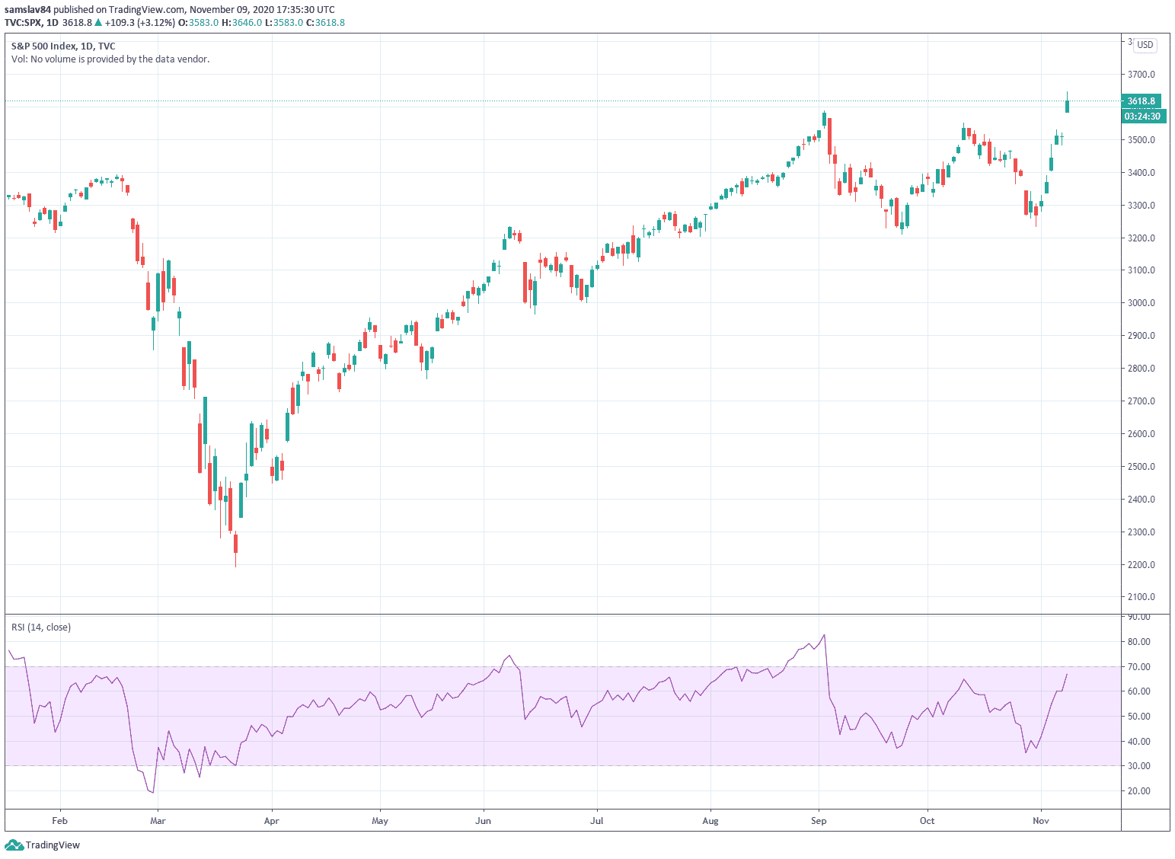This screenshot has height=859, width=1175.
Task: Click the TVC:SPX ticker symbol text
Action: coord(23,23)
